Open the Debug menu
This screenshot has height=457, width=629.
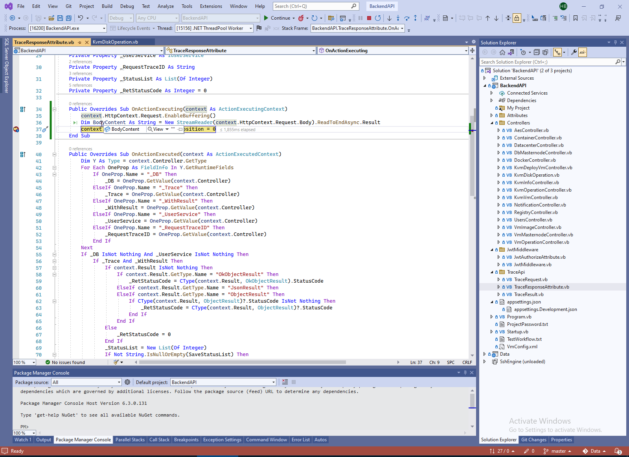[x=127, y=6]
